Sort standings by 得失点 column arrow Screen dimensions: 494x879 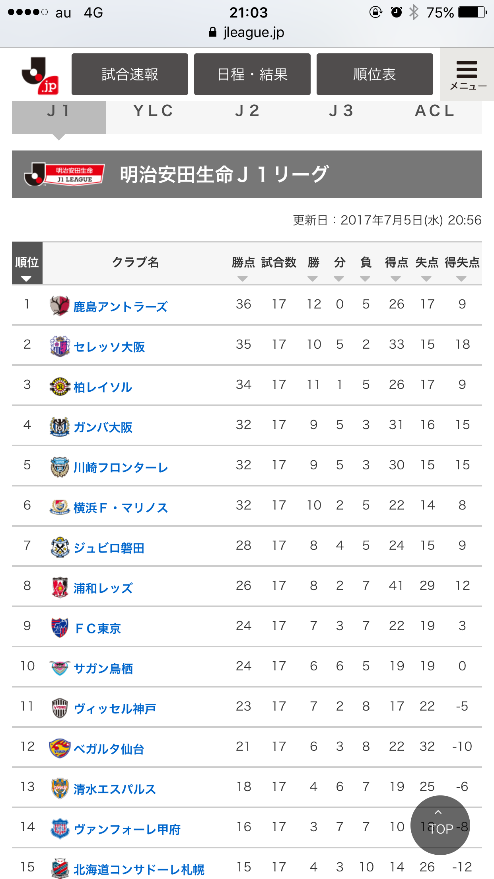tap(461, 278)
